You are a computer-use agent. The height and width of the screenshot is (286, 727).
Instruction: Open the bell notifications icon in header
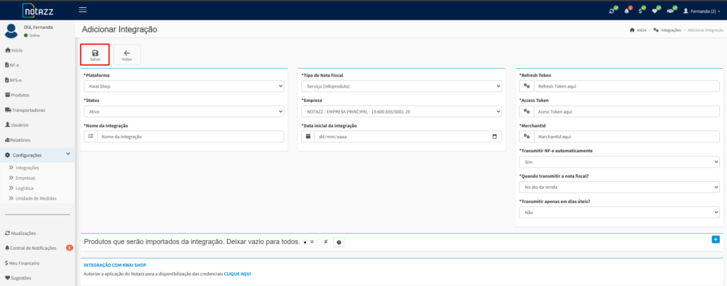627,11
